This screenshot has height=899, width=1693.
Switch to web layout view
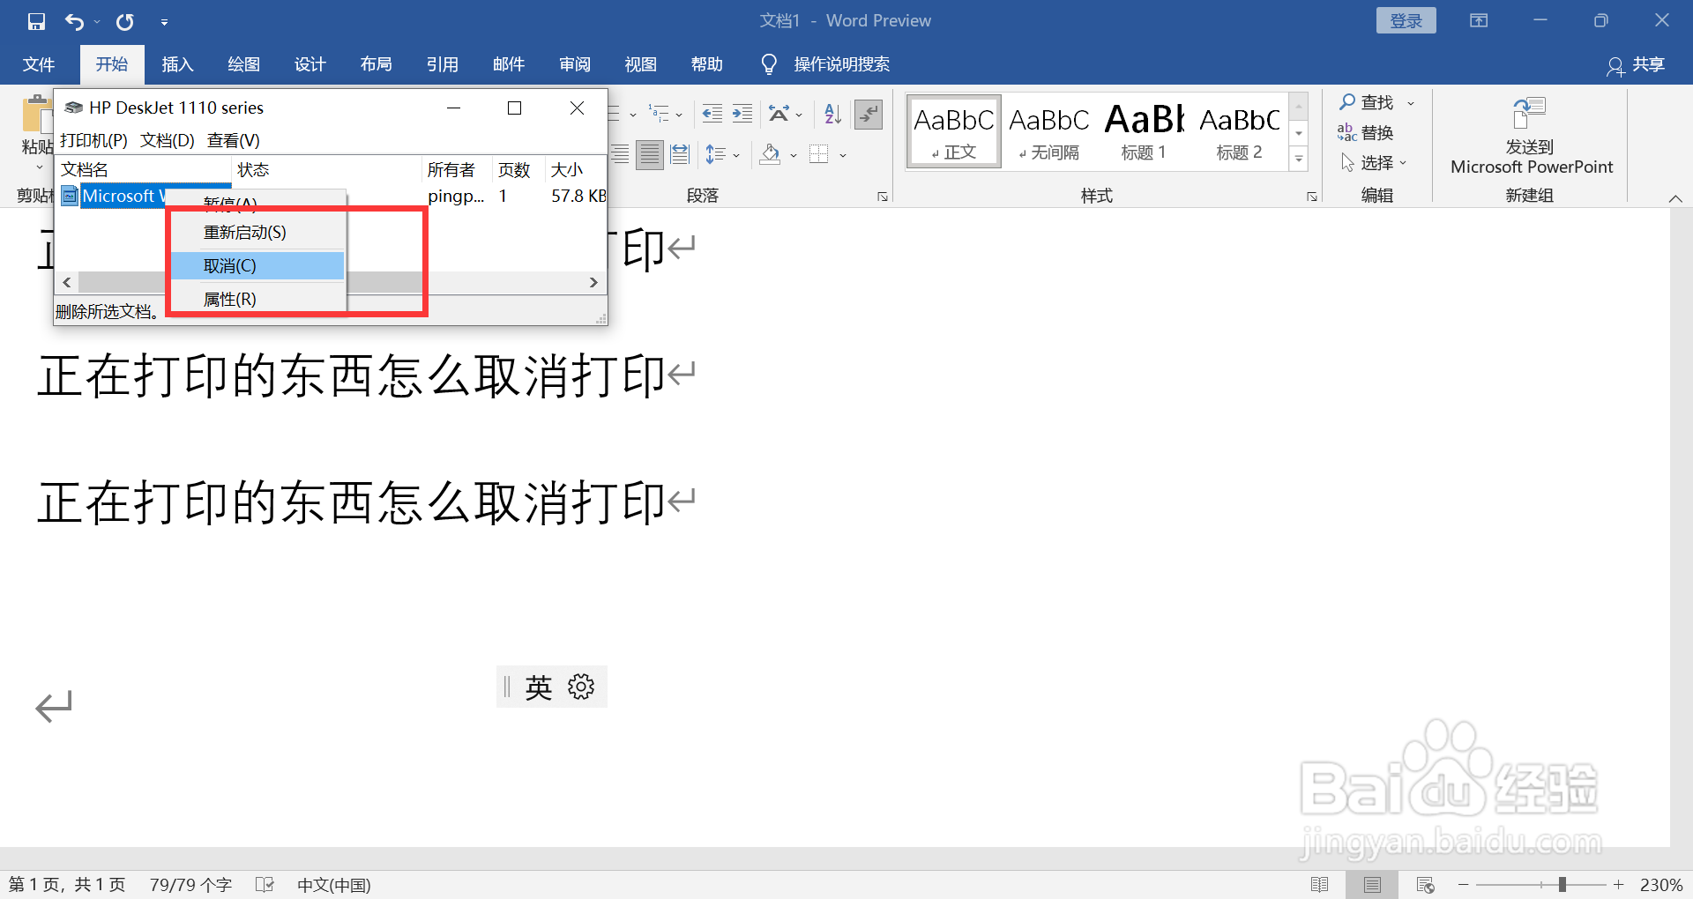(x=1425, y=885)
